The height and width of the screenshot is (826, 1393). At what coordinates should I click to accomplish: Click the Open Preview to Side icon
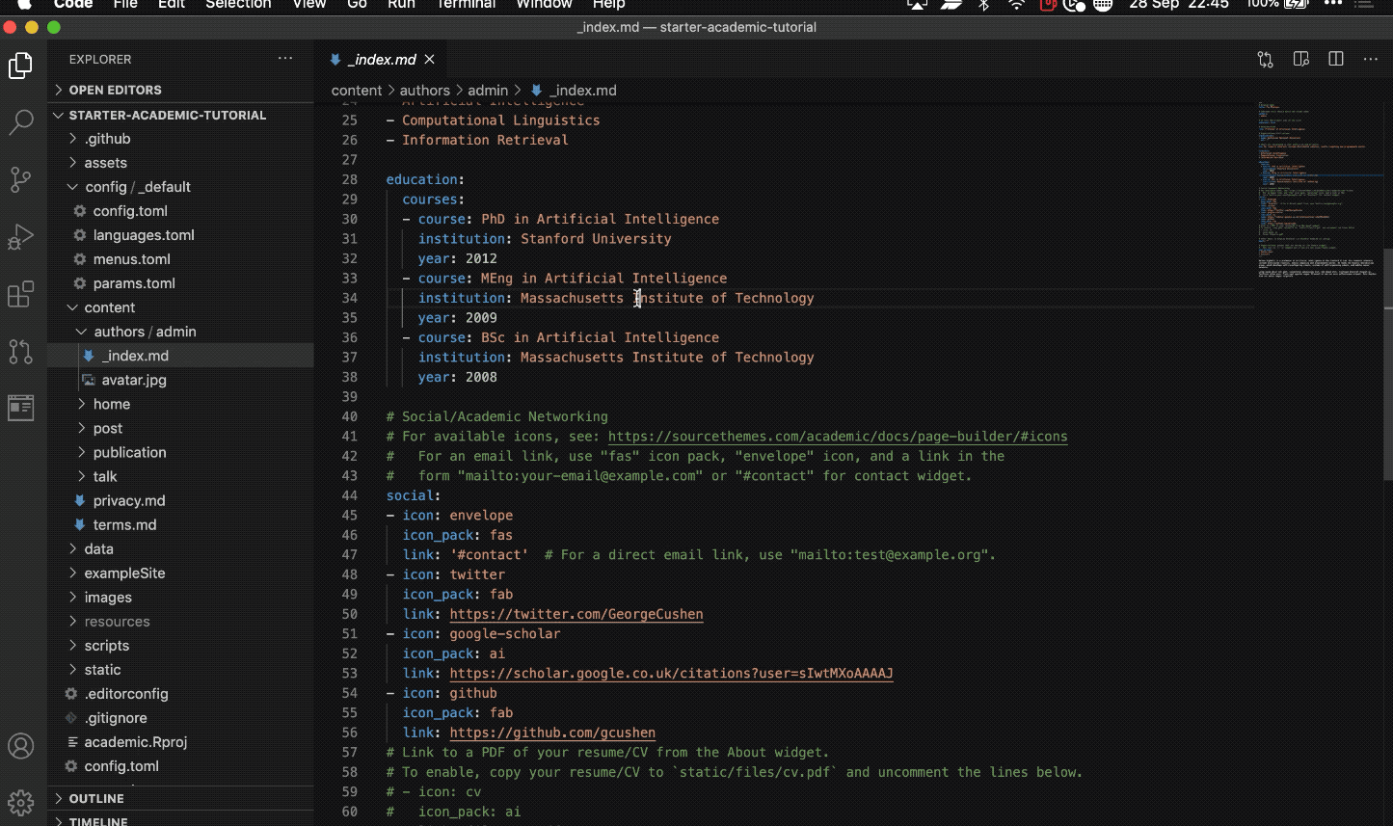coord(1300,60)
